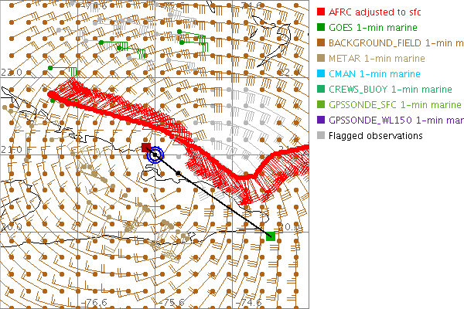
Task: Select the green GOES legend color square
Action: tap(321, 28)
